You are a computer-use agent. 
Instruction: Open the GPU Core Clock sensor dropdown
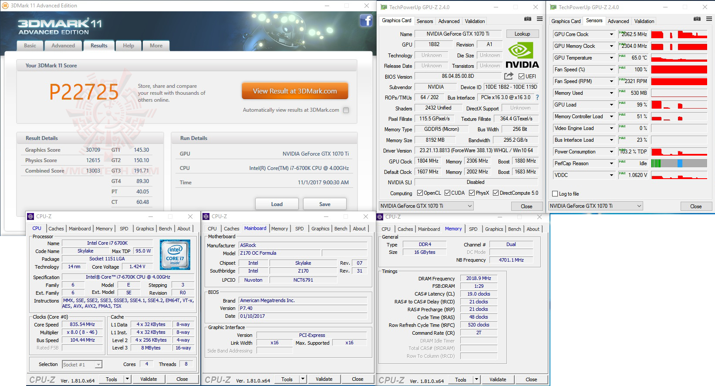click(611, 34)
